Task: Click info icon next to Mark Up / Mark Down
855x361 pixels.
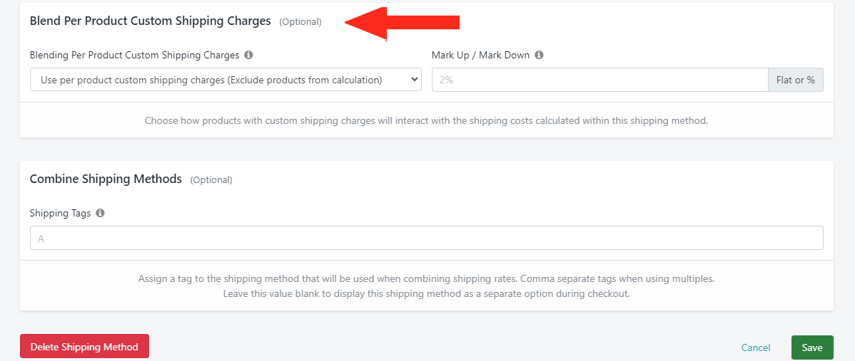Action: 539,55
